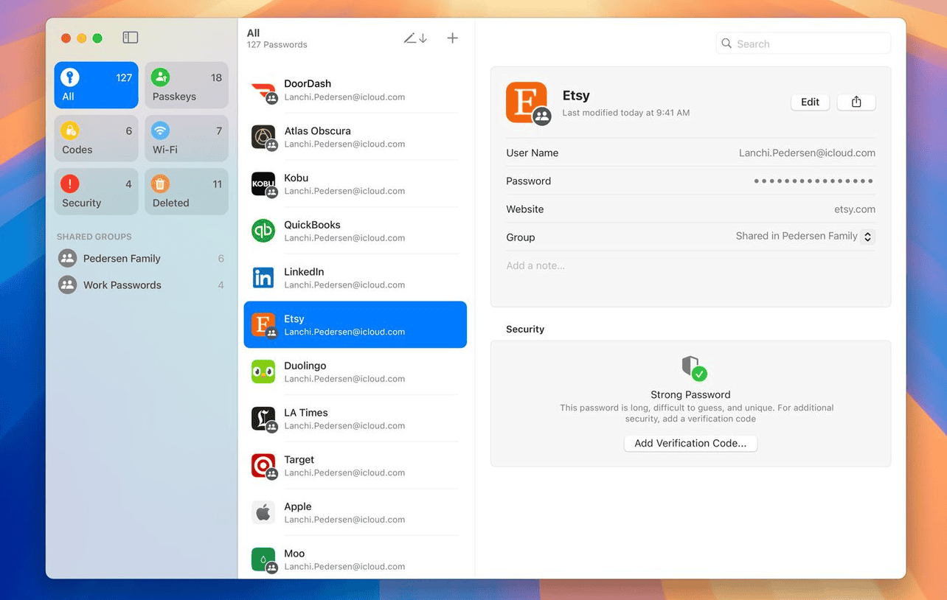This screenshot has height=600, width=947.
Task: Select the Kobu entry name
Action: pos(296,178)
